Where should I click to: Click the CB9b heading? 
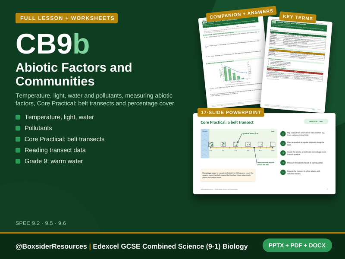click(52, 44)
